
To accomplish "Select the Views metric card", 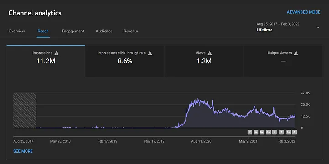I will [204, 61].
